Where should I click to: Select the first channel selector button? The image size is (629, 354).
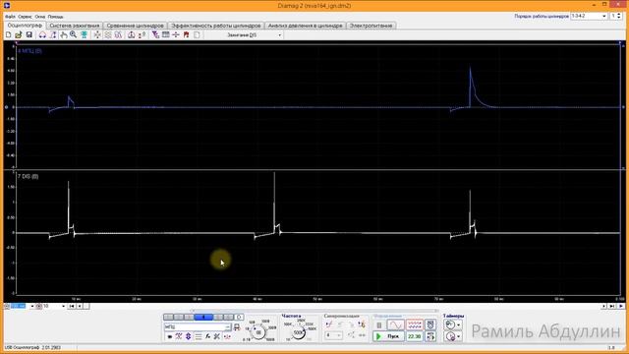click(x=168, y=317)
